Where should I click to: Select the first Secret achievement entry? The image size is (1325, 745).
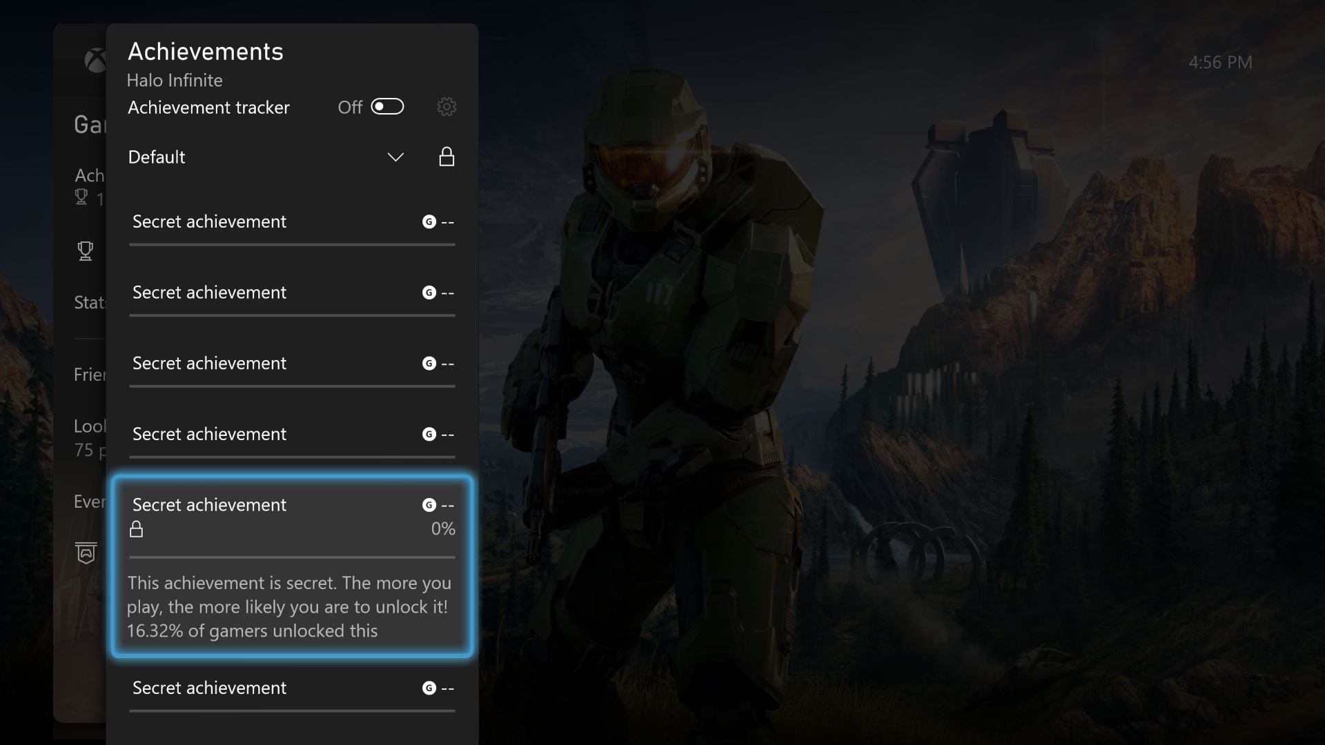209,221
